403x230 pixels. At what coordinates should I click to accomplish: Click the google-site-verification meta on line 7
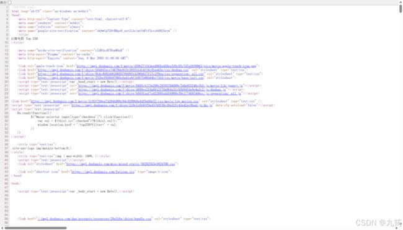tap(97, 31)
